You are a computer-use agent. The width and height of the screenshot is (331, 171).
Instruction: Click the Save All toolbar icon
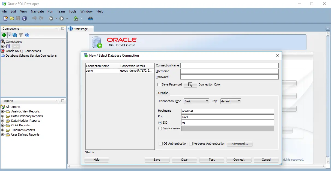[x=25, y=19]
